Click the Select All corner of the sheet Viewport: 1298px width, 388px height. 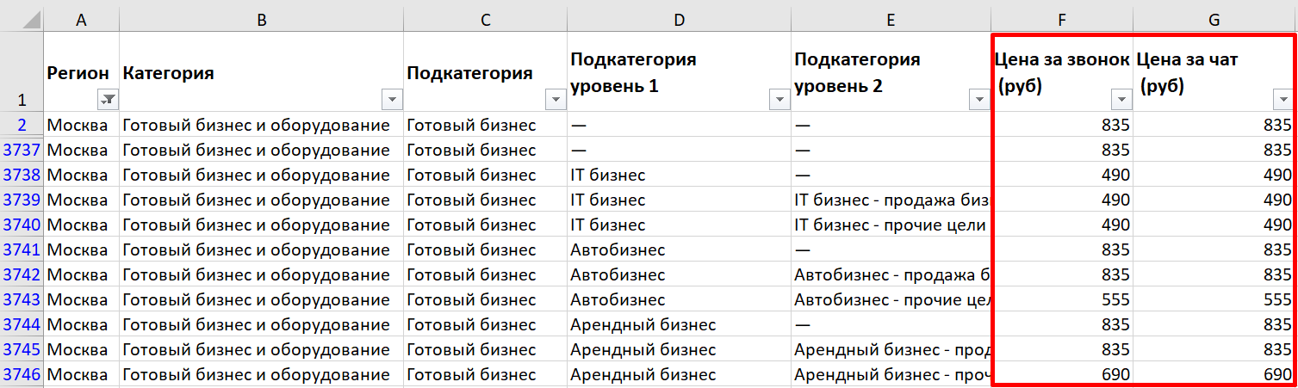pos(21,20)
